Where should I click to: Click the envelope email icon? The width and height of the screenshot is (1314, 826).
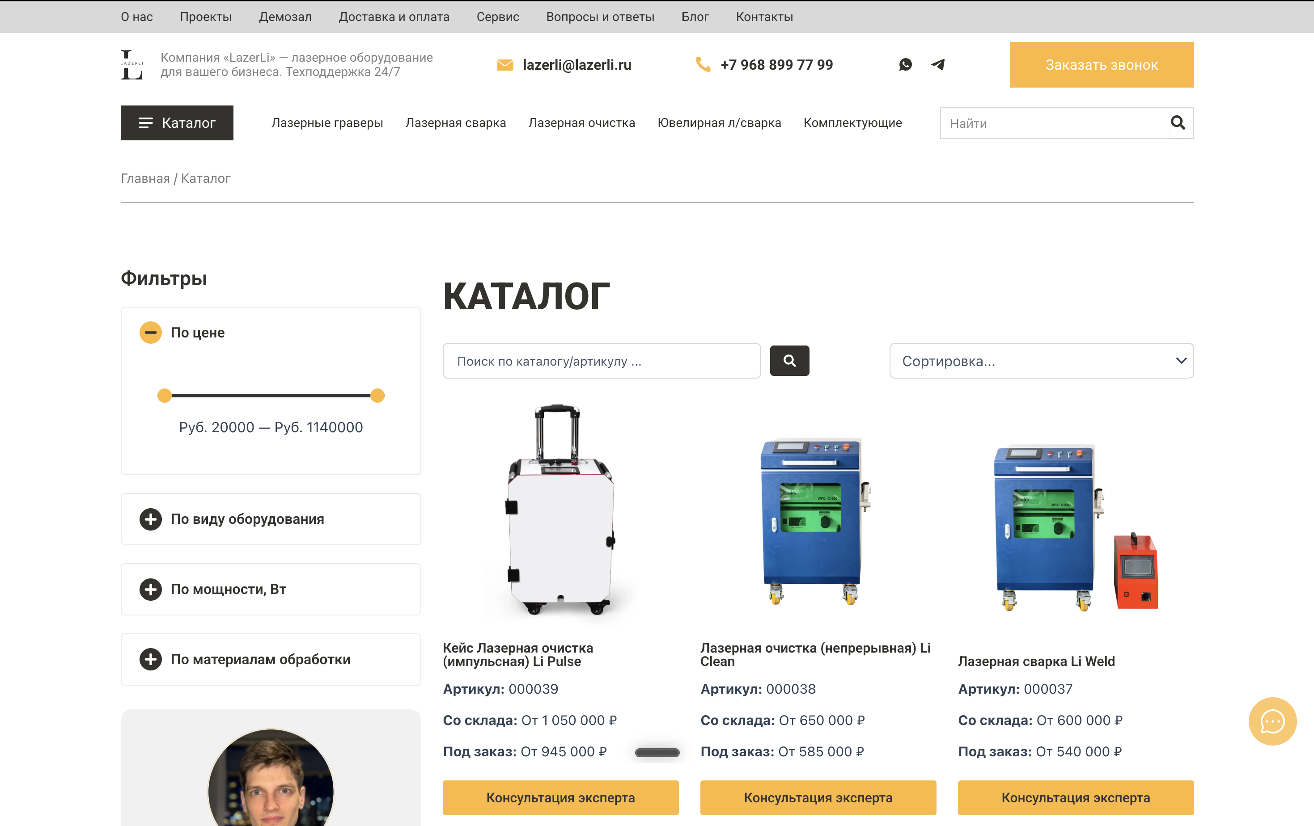tap(505, 65)
